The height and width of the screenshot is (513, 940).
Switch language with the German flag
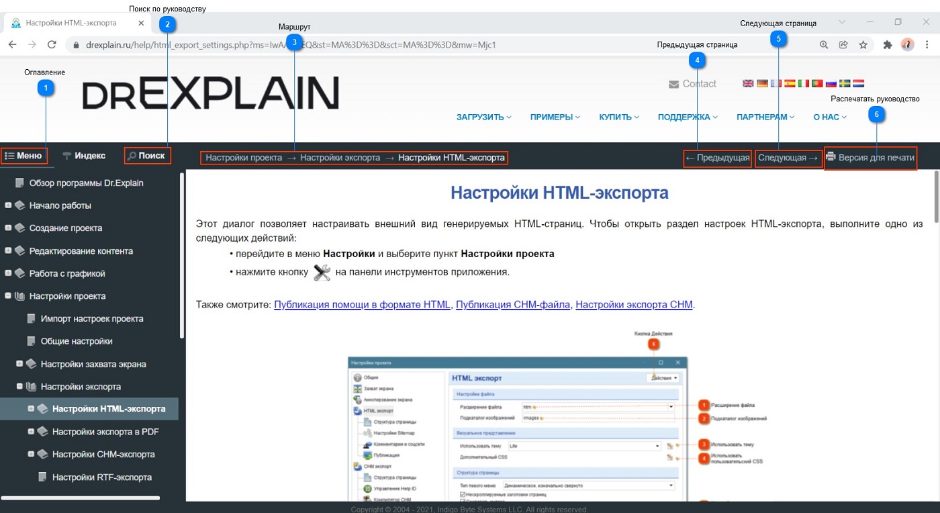click(762, 83)
